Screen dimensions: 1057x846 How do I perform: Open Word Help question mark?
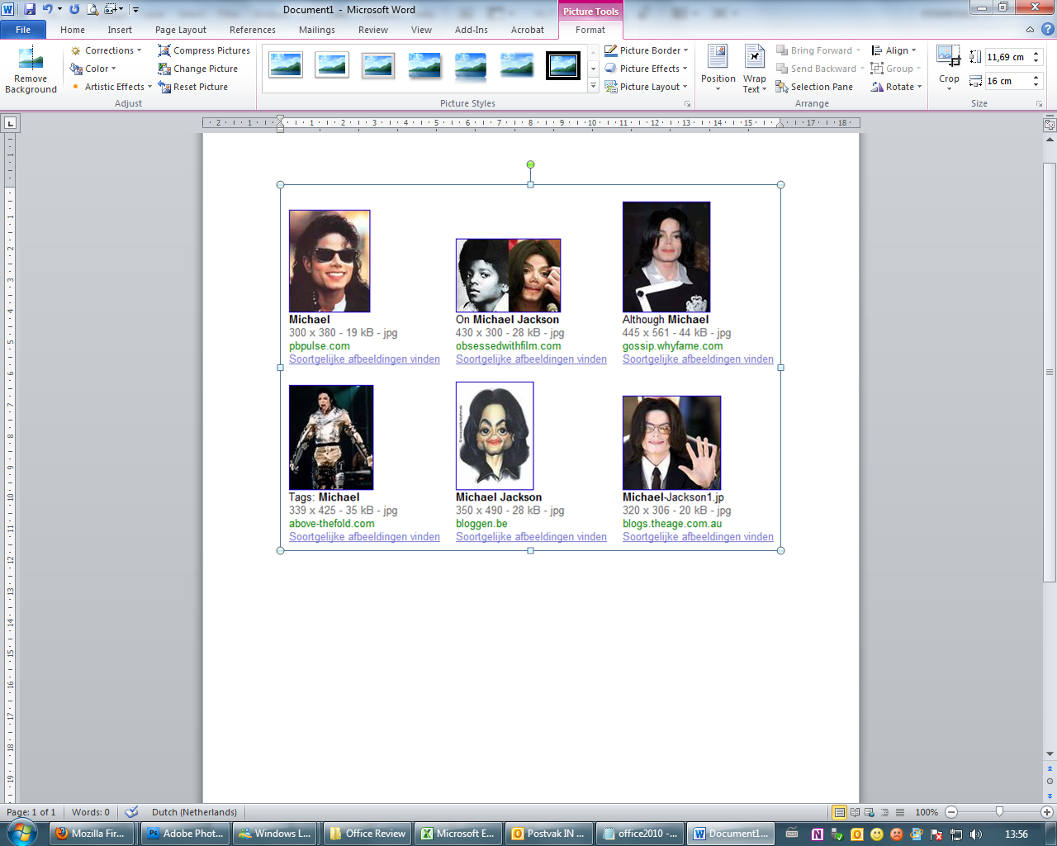click(x=1047, y=29)
